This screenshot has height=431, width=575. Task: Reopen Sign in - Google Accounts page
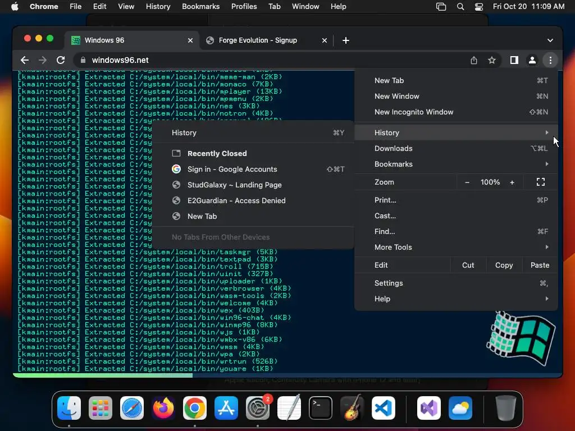(253, 169)
